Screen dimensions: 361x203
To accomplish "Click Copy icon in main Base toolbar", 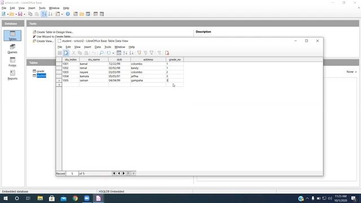I will click(30, 14).
